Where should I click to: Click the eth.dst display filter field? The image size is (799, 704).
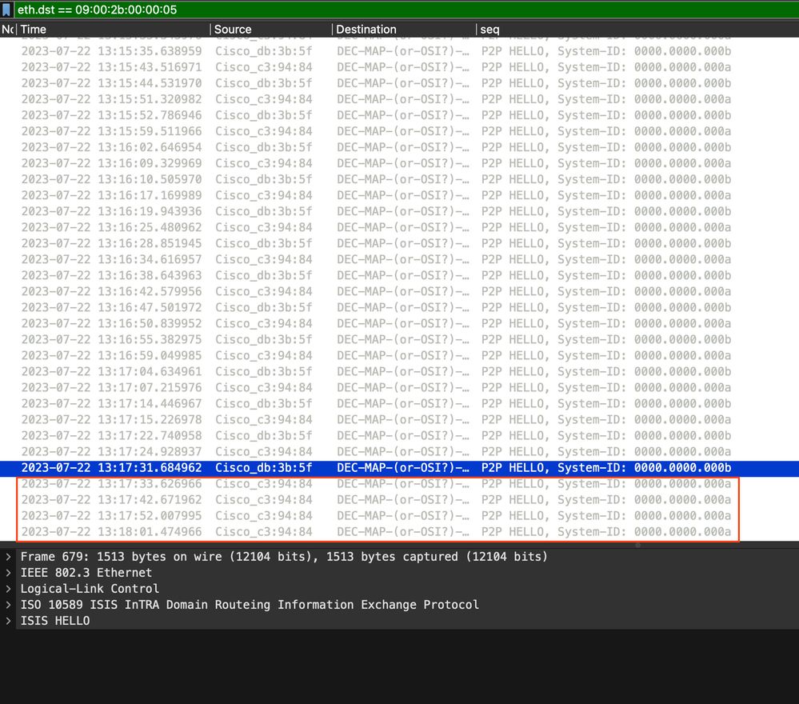click(406, 10)
